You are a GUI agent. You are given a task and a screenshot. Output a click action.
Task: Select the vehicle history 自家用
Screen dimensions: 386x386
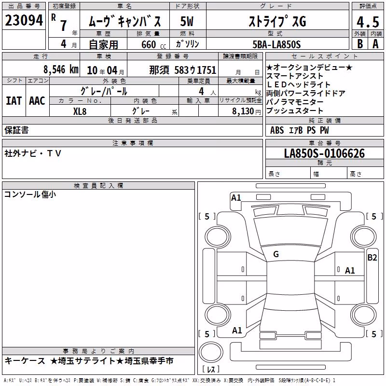104,44
